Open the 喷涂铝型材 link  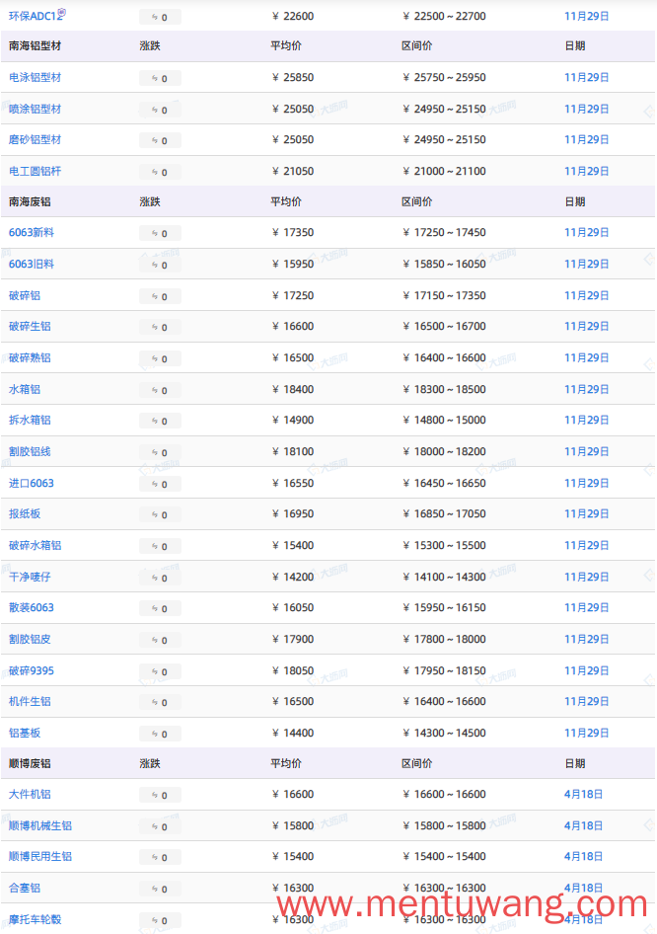tap(36, 109)
